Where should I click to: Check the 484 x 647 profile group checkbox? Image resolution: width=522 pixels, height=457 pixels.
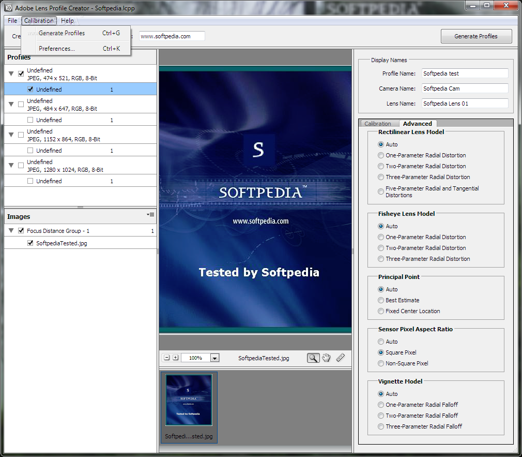pyautogui.click(x=21, y=105)
